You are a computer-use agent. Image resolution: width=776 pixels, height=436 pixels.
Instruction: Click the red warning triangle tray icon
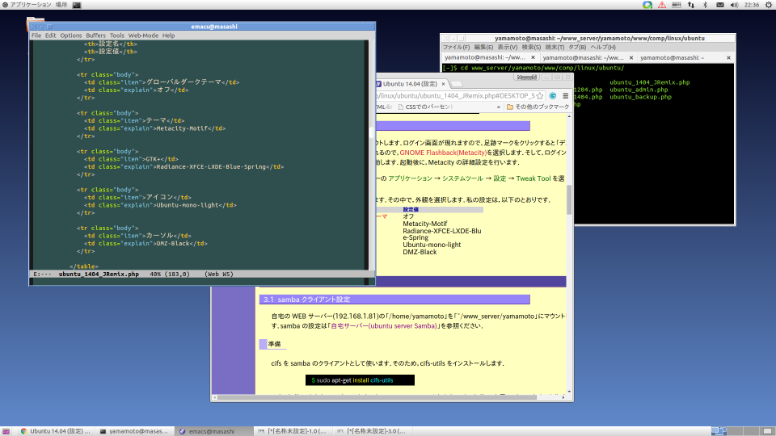coord(662,5)
